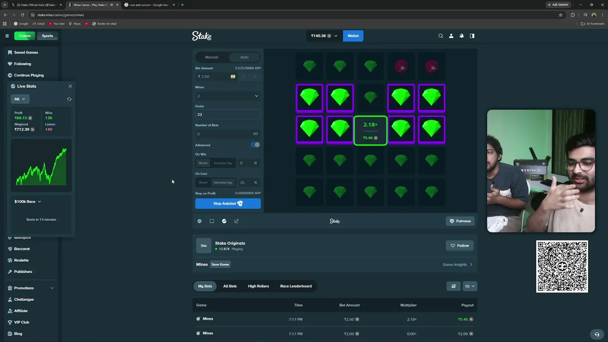Screen dimensions: 608x342
Task: Click the infinity icon in Number of Bets
Action: tap(256, 134)
